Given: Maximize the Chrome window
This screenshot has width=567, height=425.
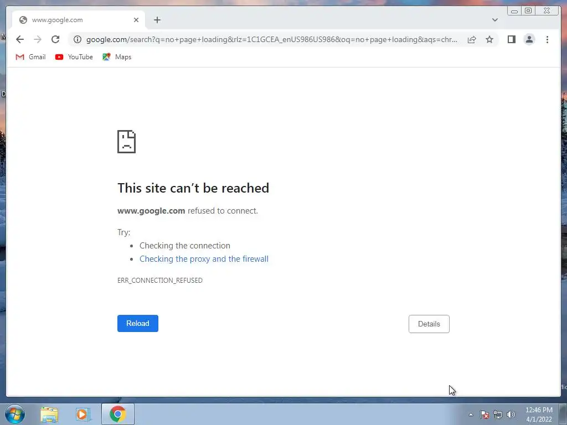Looking at the screenshot, I should pyautogui.click(x=528, y=11).
